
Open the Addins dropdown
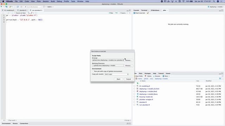[50, 7]
